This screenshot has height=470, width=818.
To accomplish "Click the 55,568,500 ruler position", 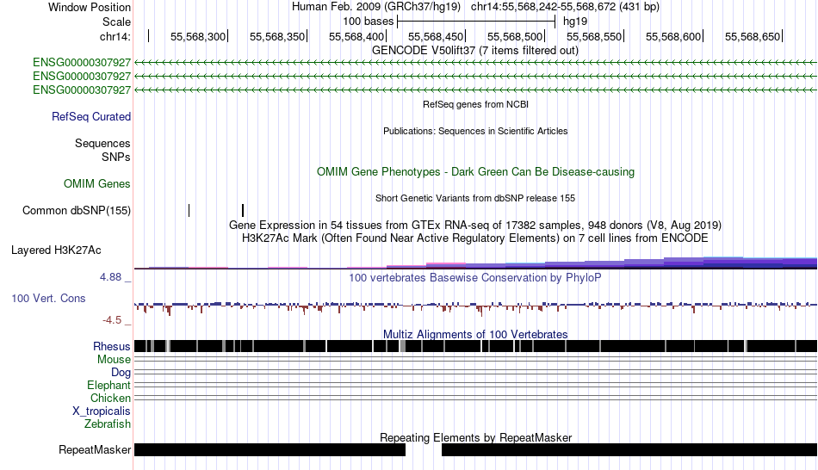I will point(515,36).
